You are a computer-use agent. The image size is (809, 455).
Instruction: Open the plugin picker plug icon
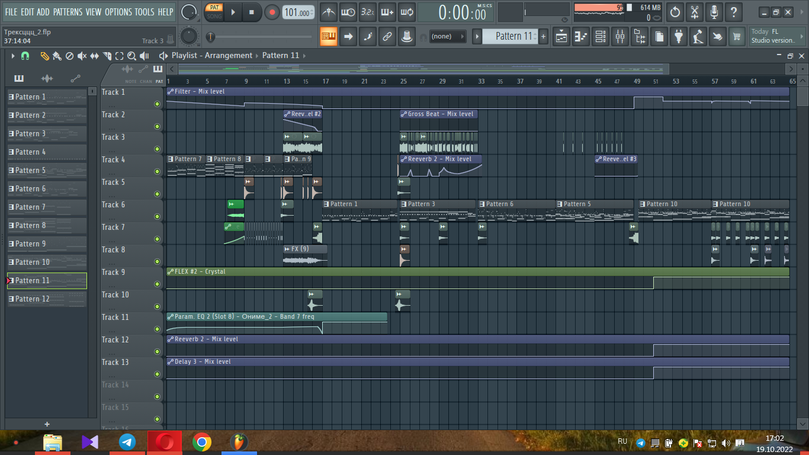coord(679,37)
